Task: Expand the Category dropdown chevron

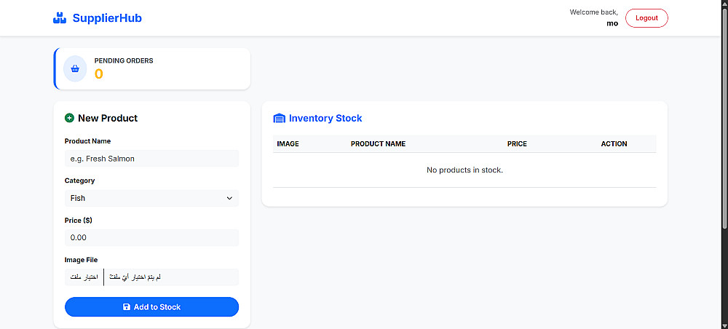Action: click(229, 198)
